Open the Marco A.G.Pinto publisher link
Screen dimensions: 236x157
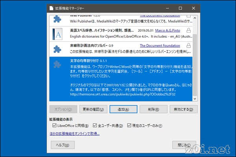pos(168,31)
